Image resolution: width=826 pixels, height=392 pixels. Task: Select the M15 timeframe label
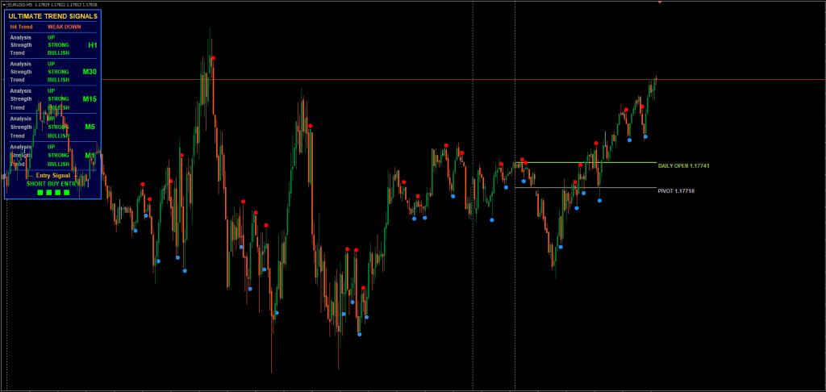pos(90,99)
